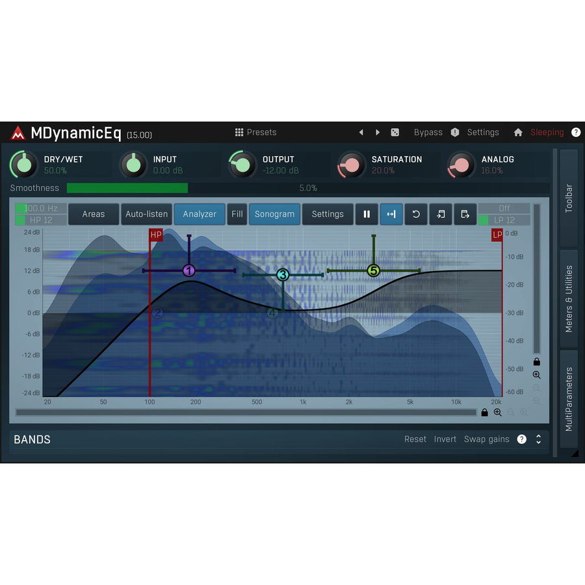This screenshot has width=585, height=585.
Task: Click the vertical scrollbar beside graph
Action: click(536, 279)
